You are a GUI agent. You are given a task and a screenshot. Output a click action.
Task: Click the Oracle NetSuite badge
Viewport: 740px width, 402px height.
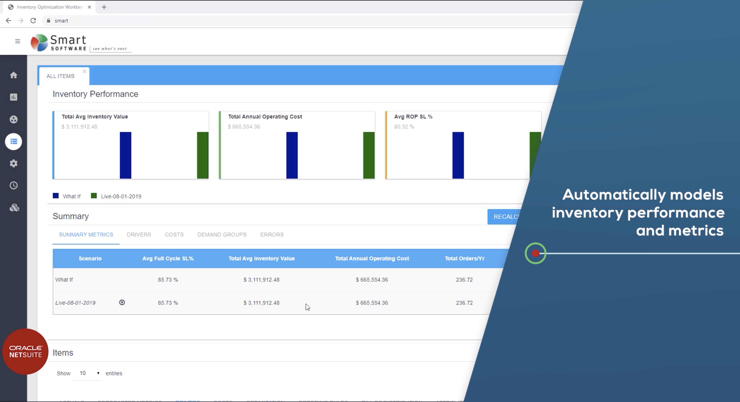point(25,351)
